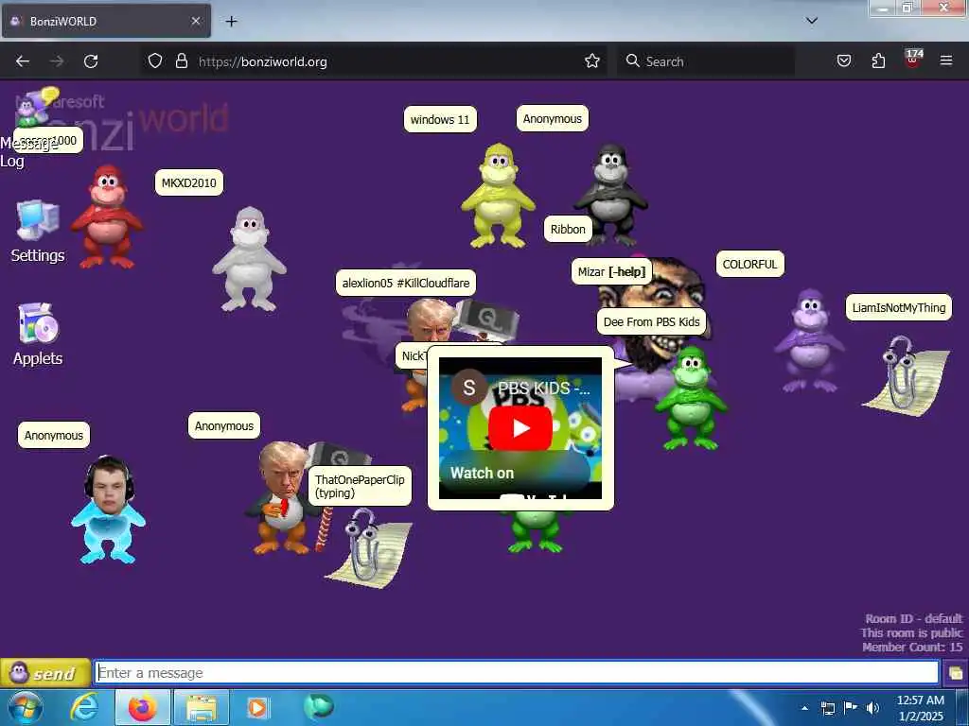Click ThatOnePaperClip's Clippy character

tap(370, 548)
